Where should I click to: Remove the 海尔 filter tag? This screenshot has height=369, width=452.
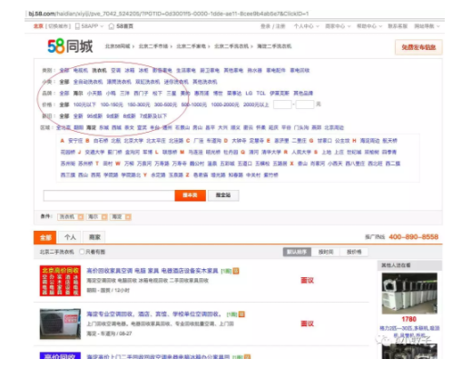(104, 217)
